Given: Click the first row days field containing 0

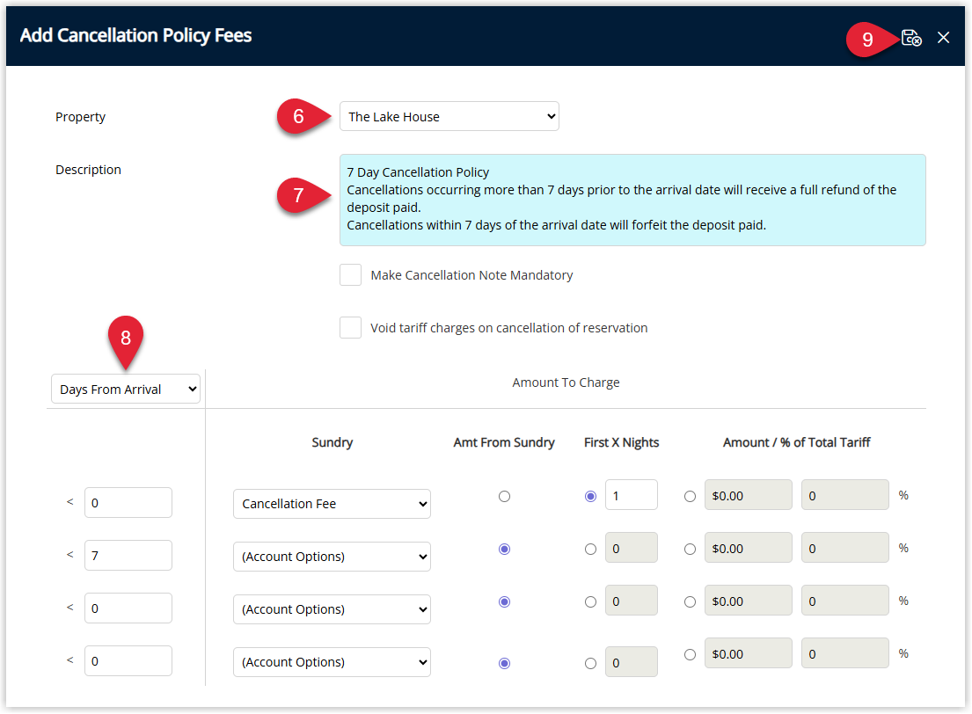Looking at the screenshot, I should (128, 502).
